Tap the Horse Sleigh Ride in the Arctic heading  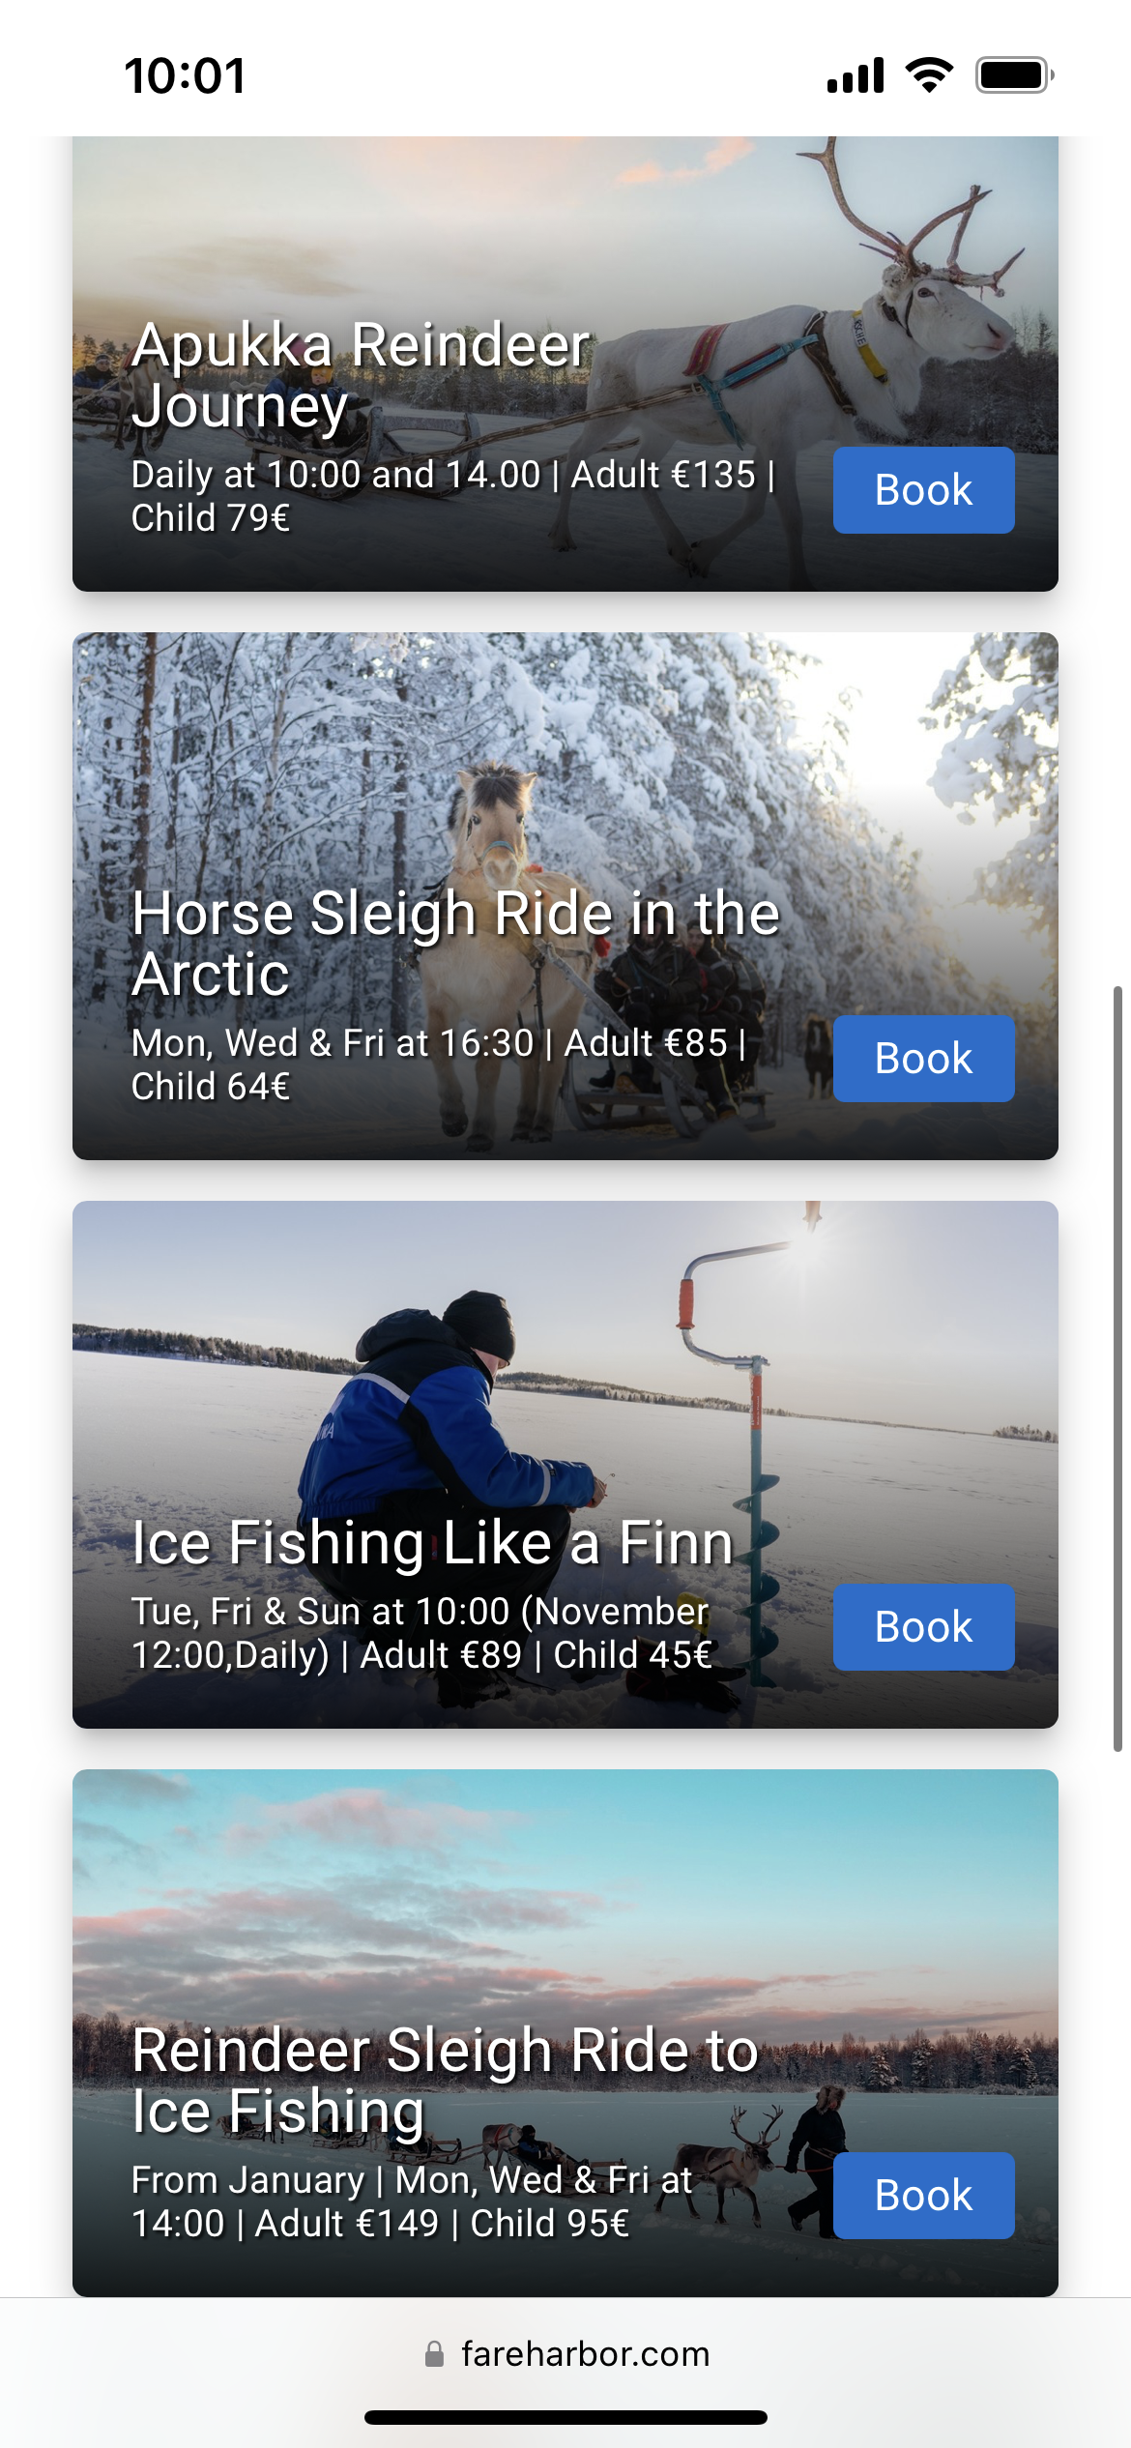point(454,943)
